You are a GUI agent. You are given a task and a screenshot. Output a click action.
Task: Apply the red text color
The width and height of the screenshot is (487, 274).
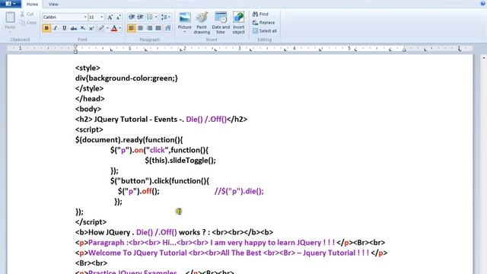click(114, 28)
